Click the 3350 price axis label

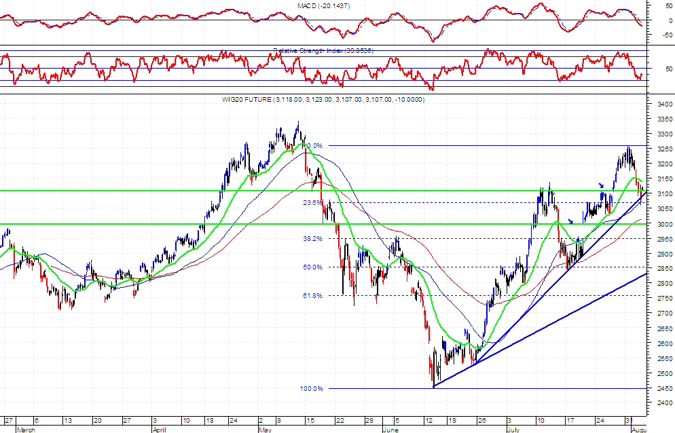[x=665, y=119]
